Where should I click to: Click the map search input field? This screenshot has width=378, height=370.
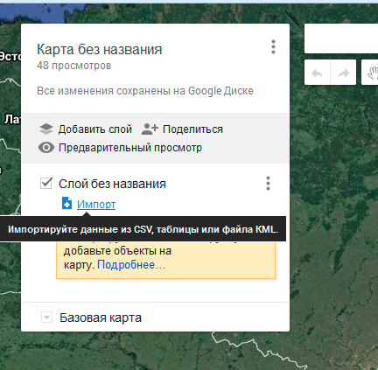tap(341, 38)
